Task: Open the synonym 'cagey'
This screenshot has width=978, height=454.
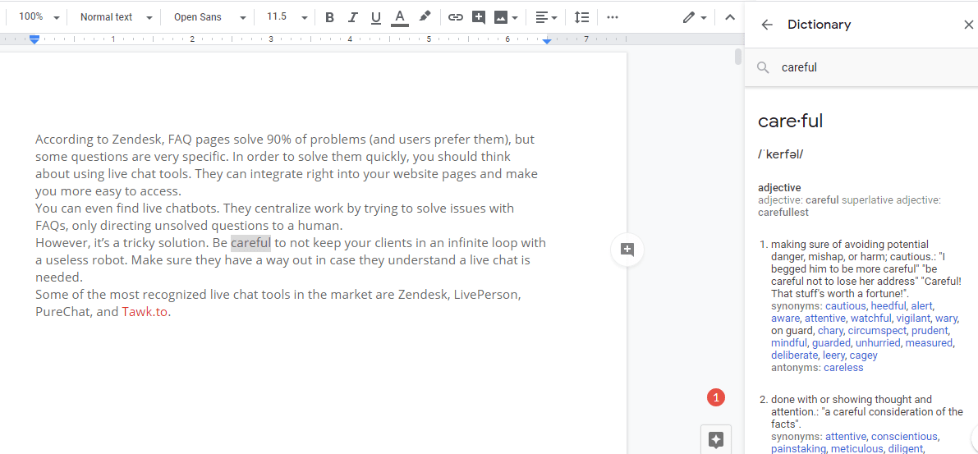Action: point(863,355)
